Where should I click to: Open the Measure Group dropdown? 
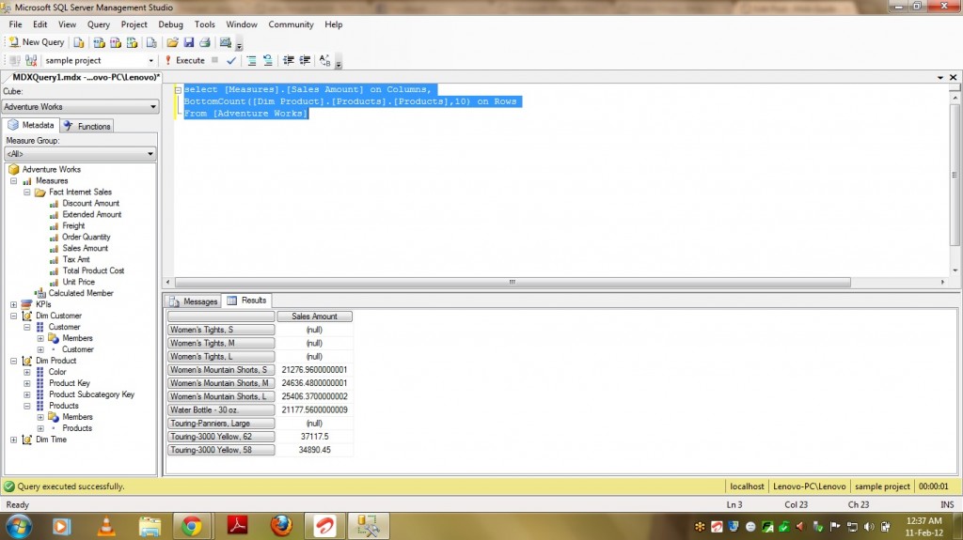[x=80, y=154]
